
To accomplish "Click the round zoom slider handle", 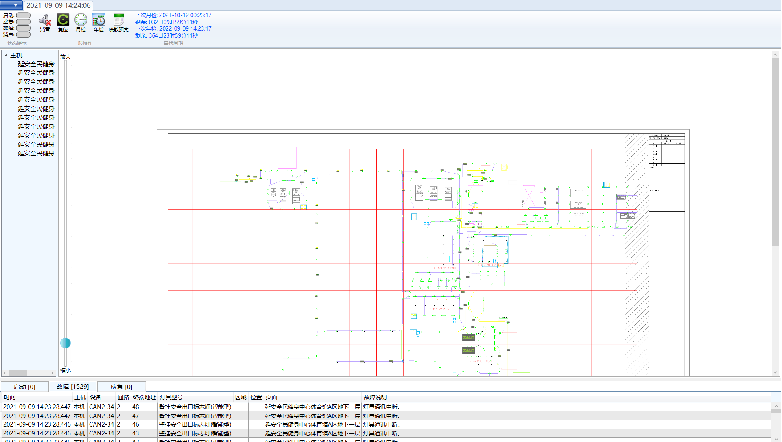I will pos(65,343).
